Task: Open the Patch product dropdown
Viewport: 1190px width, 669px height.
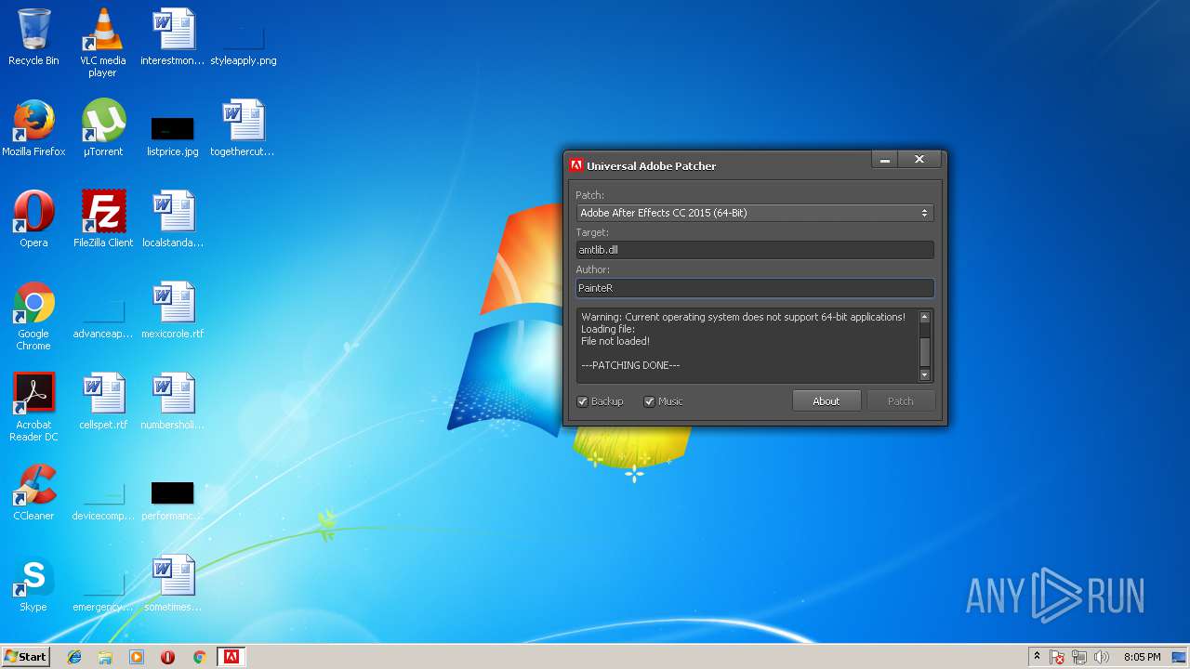Action: click(754, 213)
